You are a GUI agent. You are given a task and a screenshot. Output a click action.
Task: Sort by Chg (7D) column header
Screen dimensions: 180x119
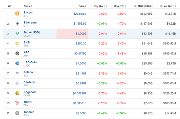[x=120, y=6]
